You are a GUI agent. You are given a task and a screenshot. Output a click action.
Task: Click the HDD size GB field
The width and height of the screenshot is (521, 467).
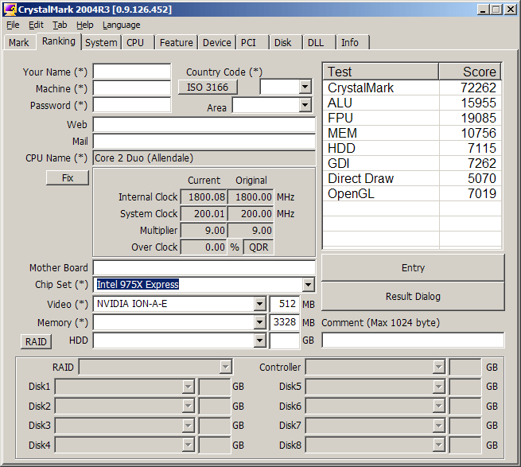[284, 341]
